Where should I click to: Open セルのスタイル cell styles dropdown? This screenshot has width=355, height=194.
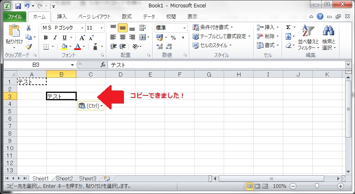212,45
